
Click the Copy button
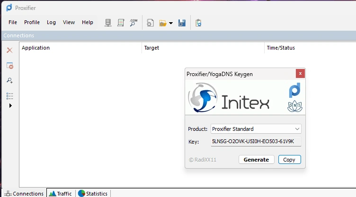tap(289, 160)
